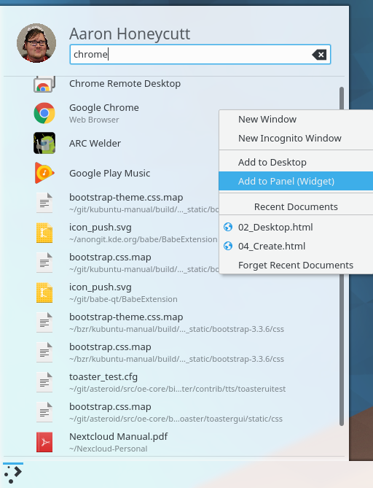Click "Google Chrome" result title
Image resolution: width=373 pixels, height=488 pixels.
coord(104,108)
